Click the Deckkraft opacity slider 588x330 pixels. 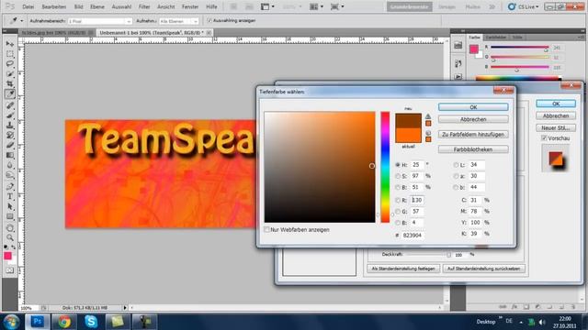click(428, 255)
